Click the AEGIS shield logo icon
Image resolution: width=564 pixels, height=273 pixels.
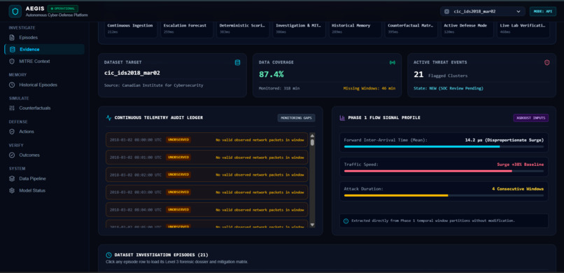pyautogui.click(x=15, y=11)
